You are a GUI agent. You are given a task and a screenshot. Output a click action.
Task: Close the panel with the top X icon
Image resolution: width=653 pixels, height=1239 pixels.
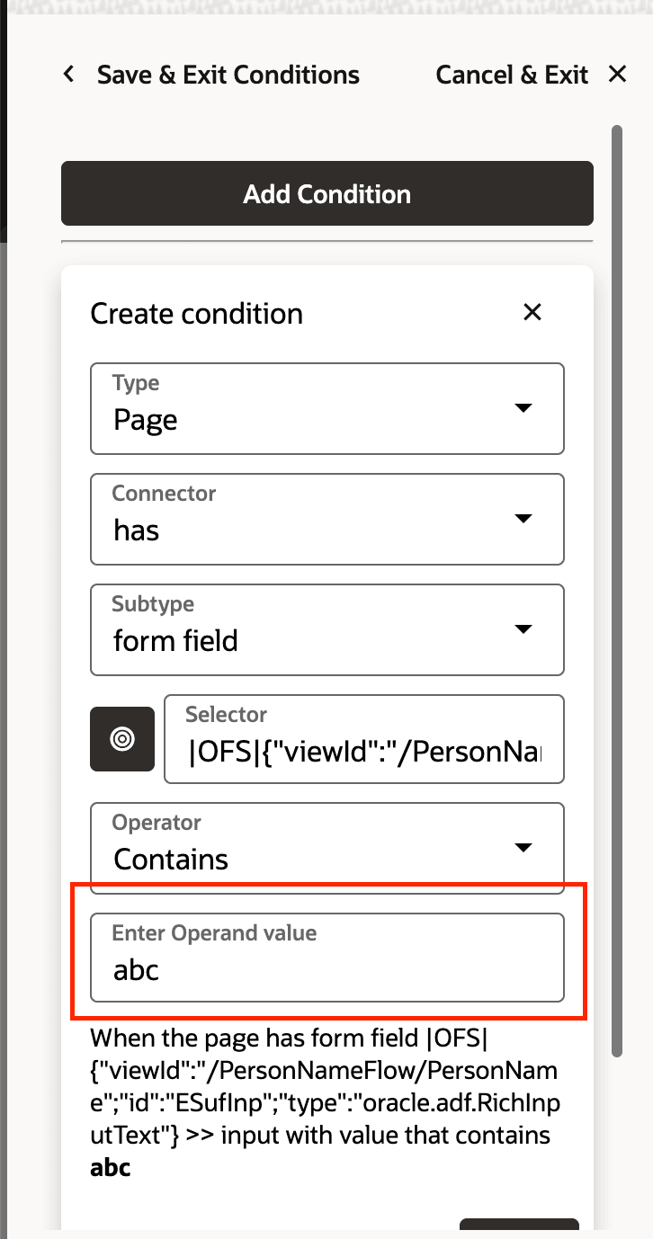click(x=617, y=74)
